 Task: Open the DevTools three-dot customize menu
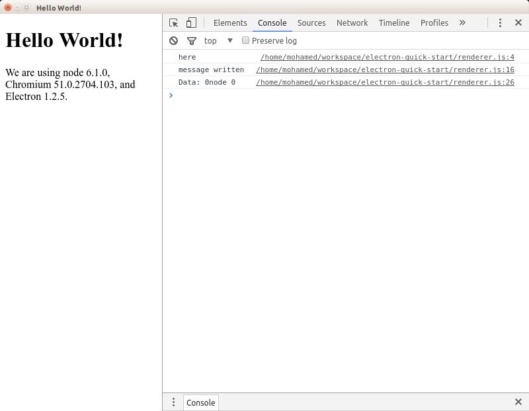(500, 23)
